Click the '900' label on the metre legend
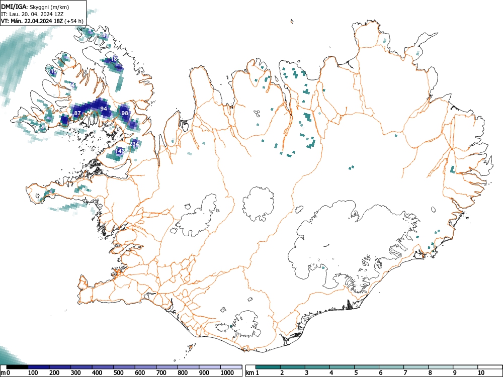 [x=204, y=373]
